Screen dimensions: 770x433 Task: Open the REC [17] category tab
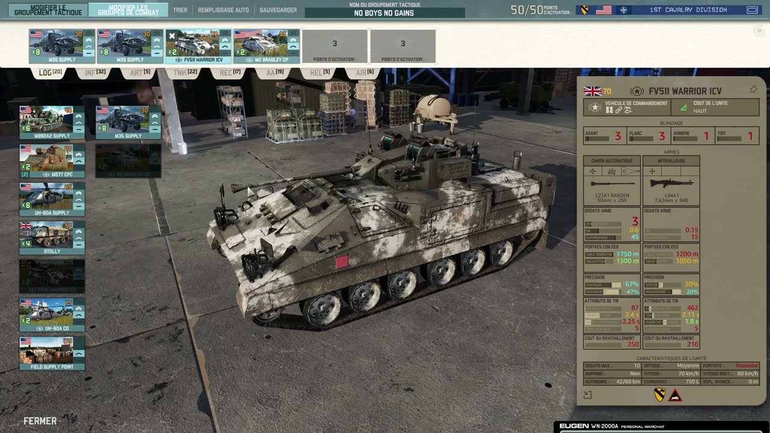(x=230, y=73)
